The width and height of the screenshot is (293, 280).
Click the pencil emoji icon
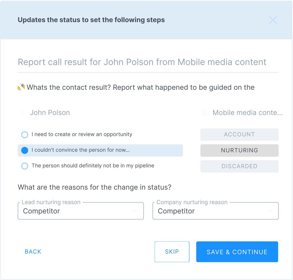pyautogui.click(x=21, y=87)
